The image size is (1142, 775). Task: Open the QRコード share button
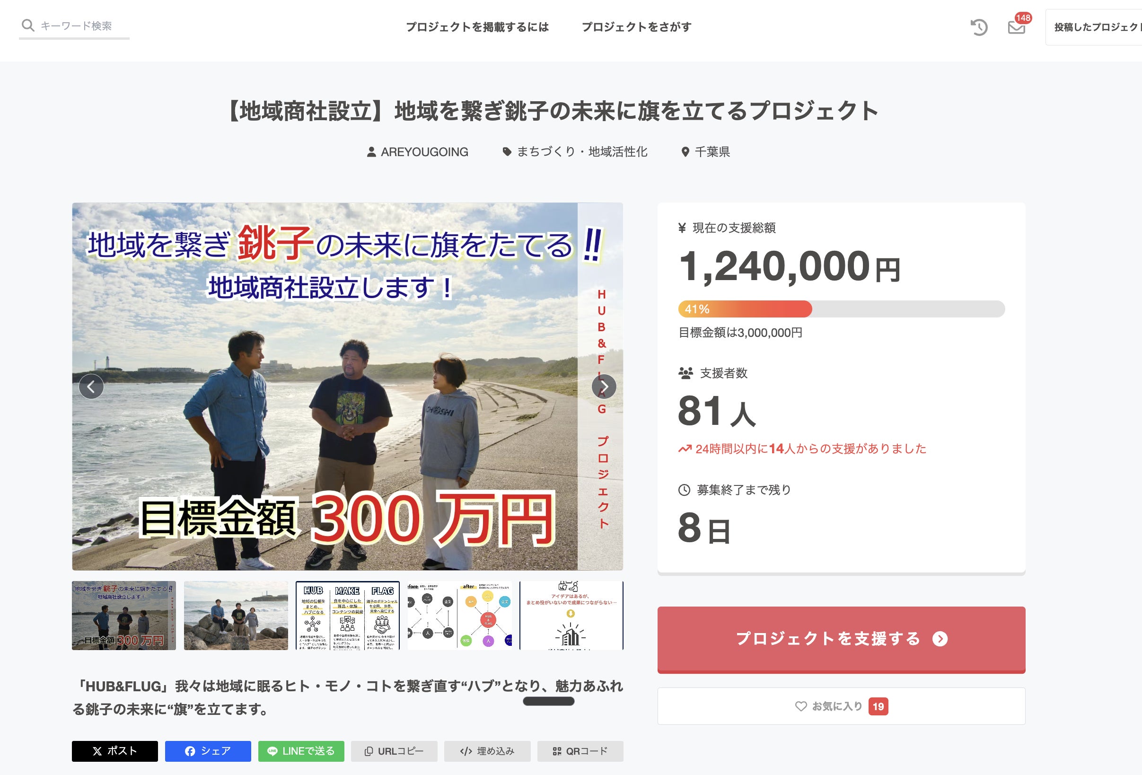tap(580, 751)
